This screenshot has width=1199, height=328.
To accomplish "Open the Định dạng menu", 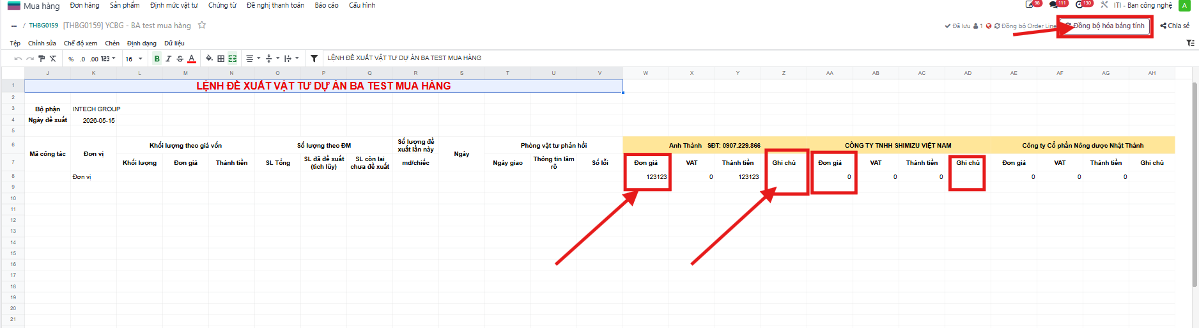I will pyautogui.click(x=142, y=43).
